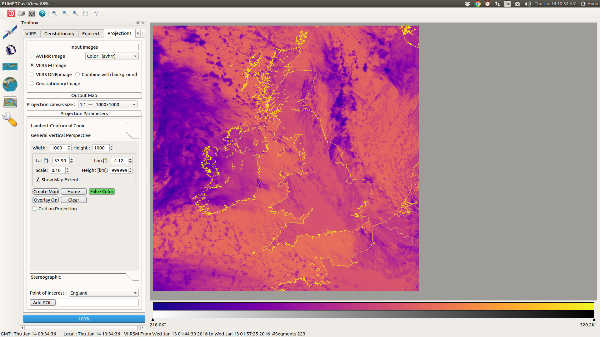Click the Add POI button

pyautogui.click(x=43, y=303)
